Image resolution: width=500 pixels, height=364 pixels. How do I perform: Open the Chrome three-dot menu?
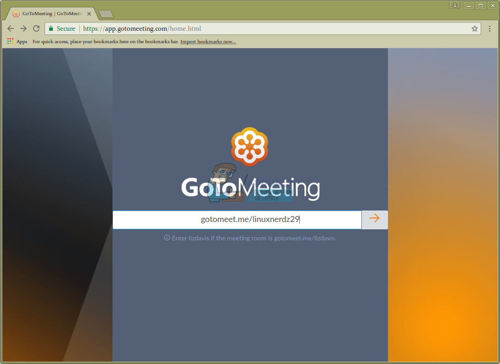489,29
